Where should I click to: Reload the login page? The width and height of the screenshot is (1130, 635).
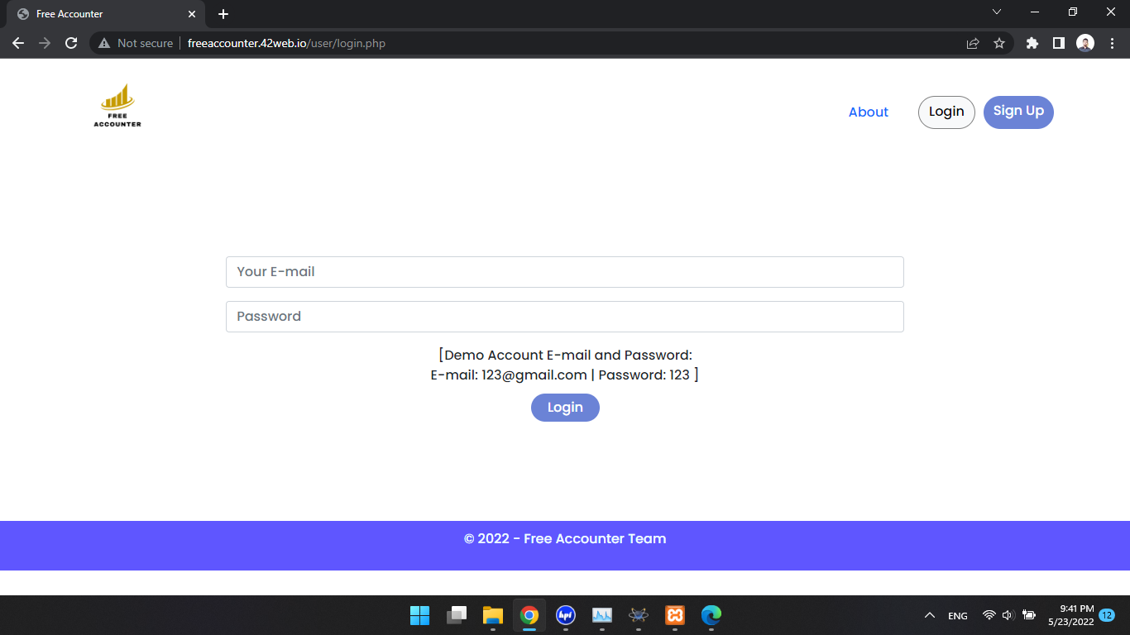70,42
